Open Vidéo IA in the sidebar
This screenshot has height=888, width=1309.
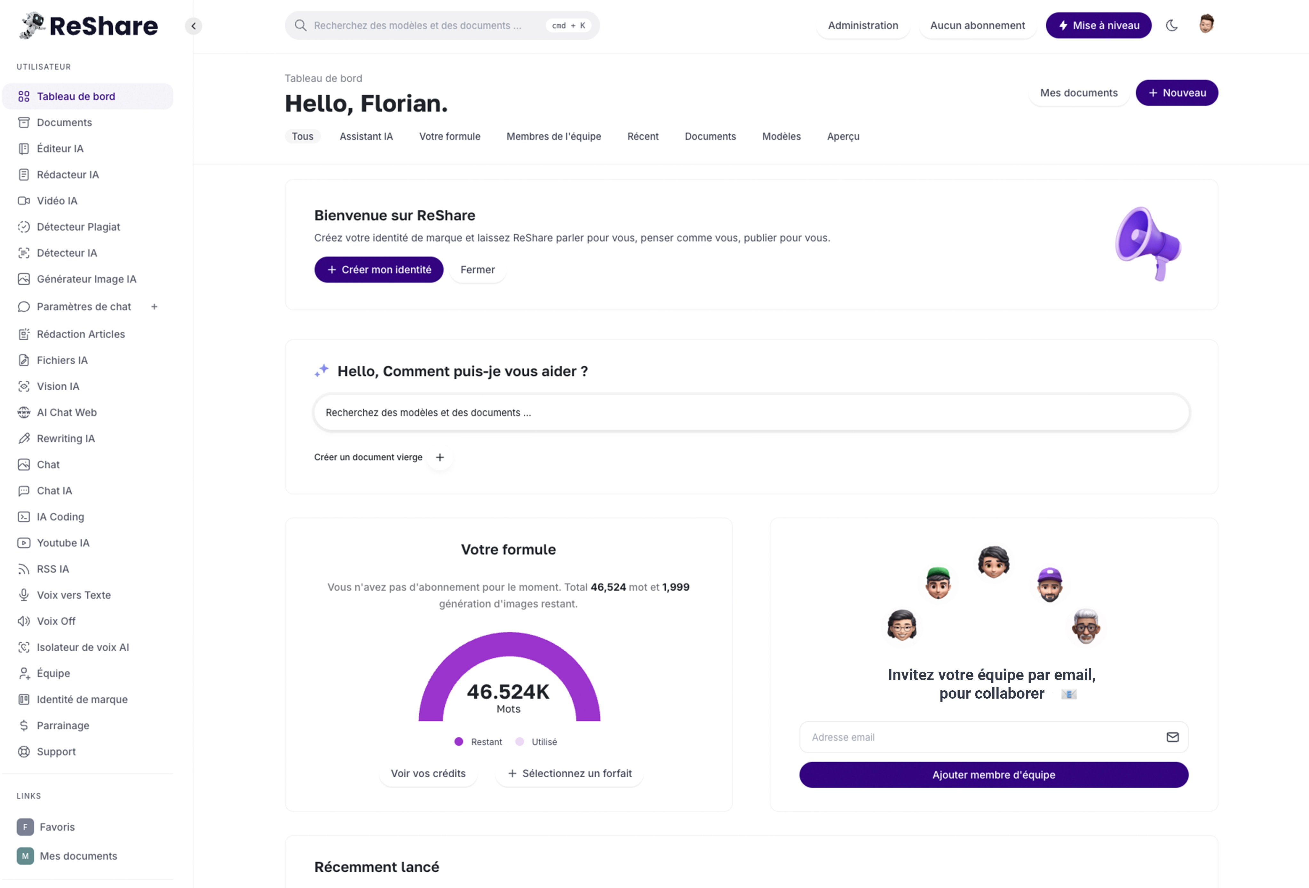click(87, 201)
